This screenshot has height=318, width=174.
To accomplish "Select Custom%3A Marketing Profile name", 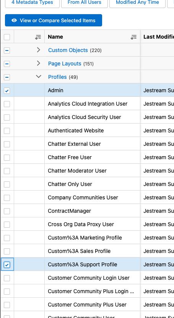I will point(85,238).
